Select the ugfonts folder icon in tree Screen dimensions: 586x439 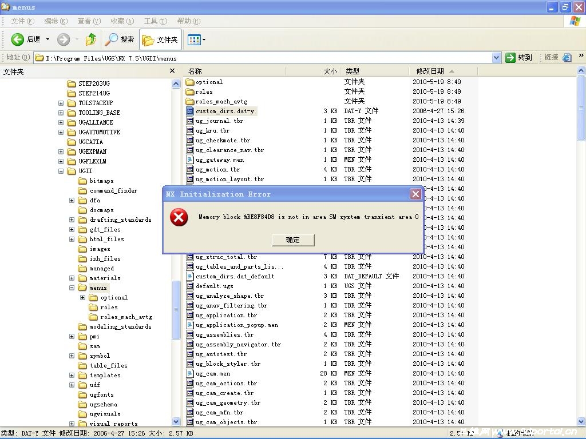82,394
